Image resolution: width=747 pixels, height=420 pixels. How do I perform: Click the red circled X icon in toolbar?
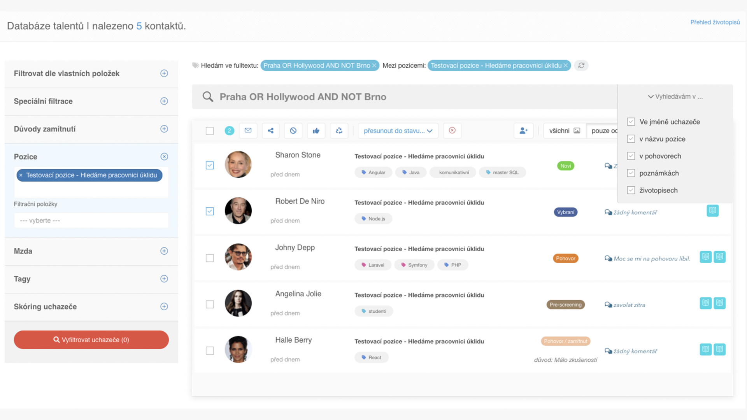452,131
